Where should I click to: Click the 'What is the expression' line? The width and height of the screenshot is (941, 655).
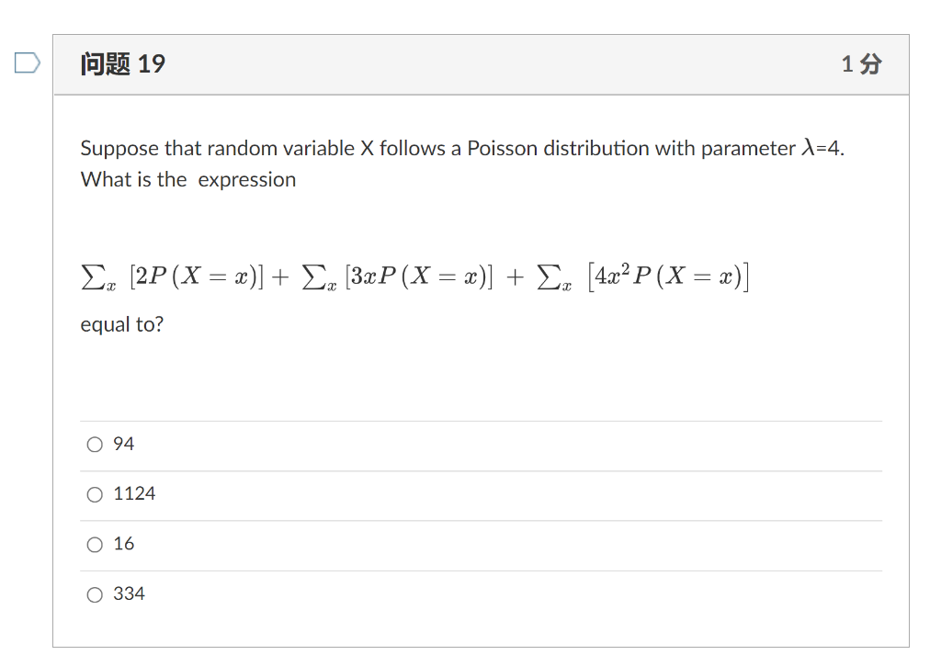(x=188, y=179)
